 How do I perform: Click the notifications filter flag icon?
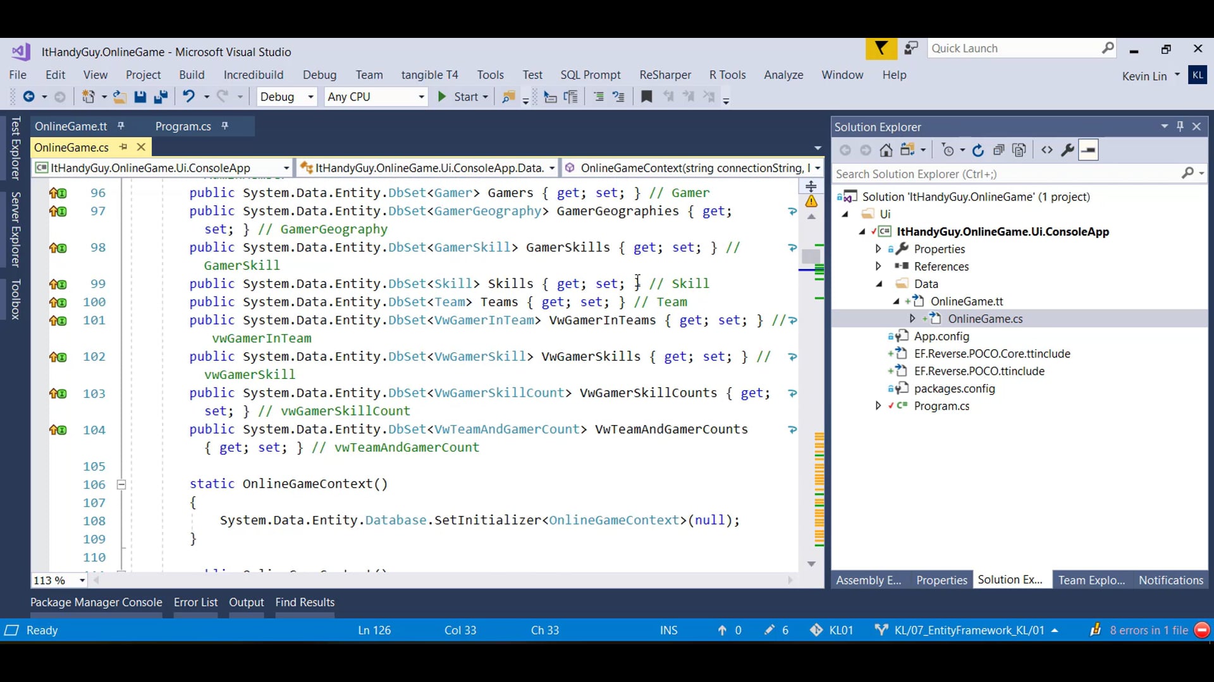click(x=881, y=49)
